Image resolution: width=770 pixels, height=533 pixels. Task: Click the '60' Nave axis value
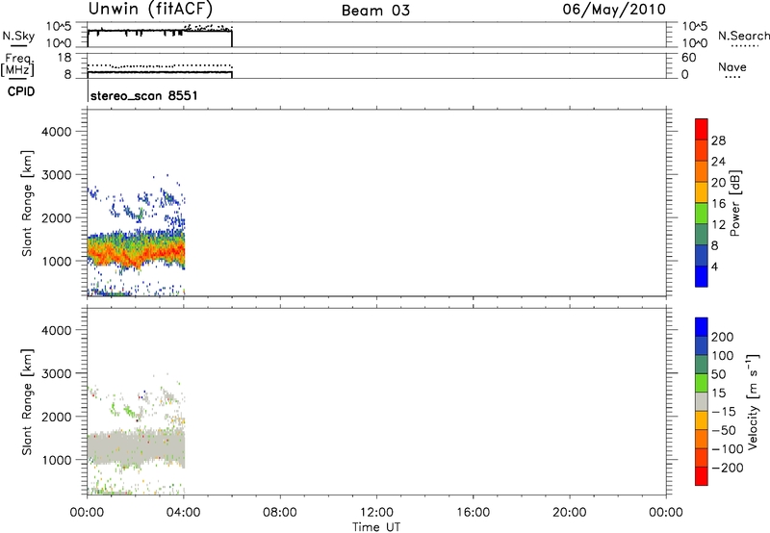(x=688, y=58)
